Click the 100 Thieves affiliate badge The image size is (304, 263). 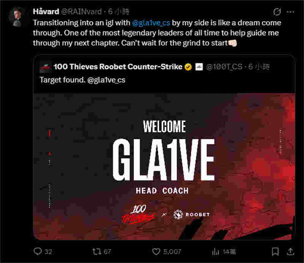199,67
